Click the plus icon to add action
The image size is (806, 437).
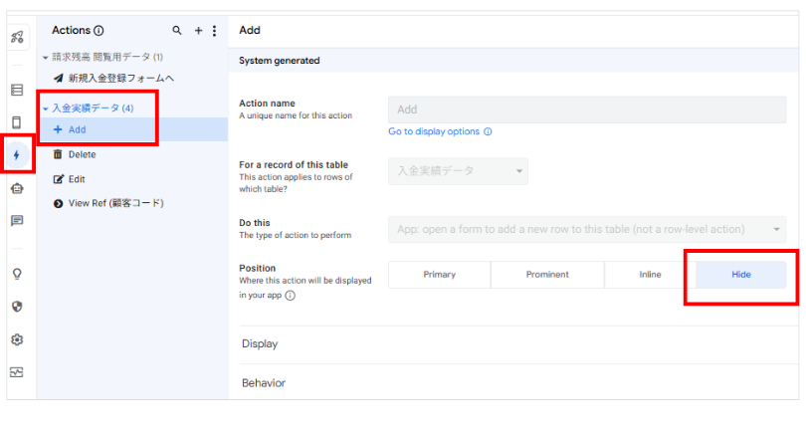pos(198,31)
